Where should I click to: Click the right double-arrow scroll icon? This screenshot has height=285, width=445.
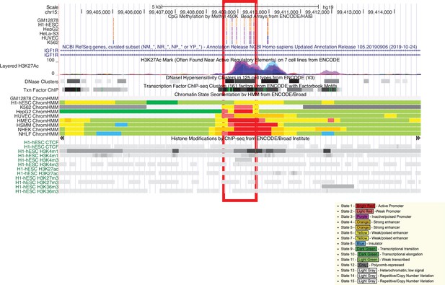418,139
